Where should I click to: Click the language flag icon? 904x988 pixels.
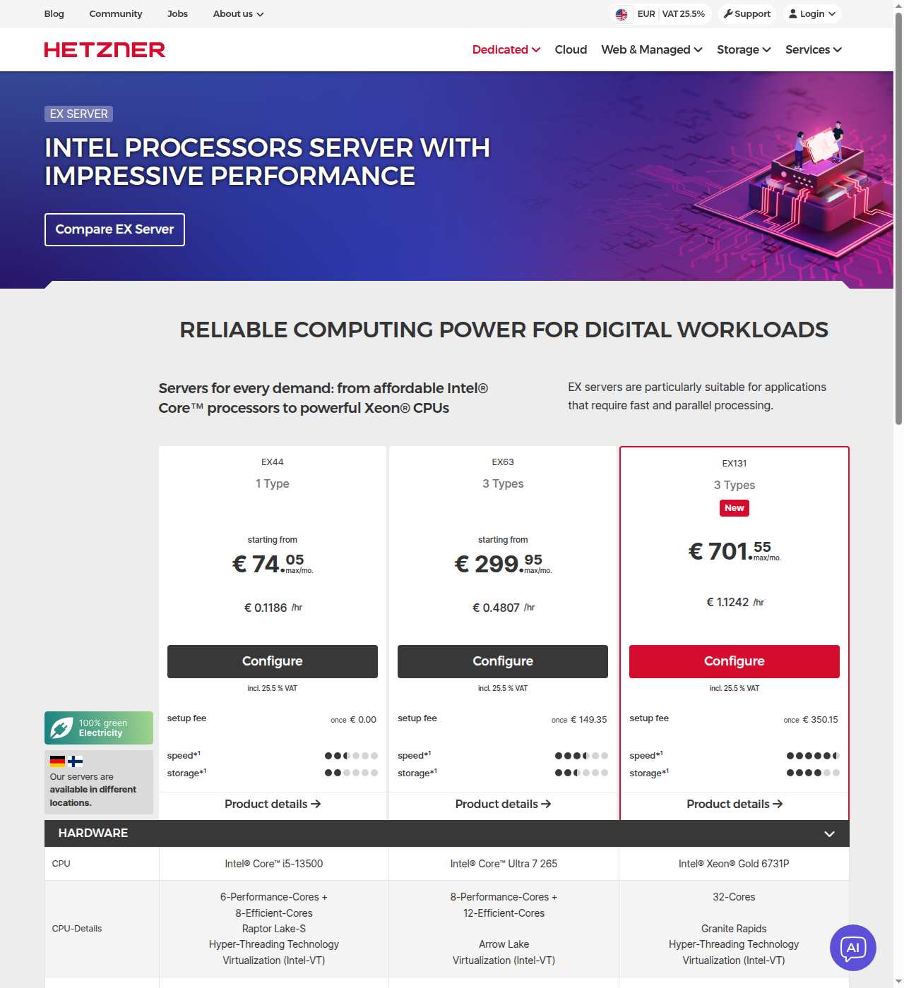[x=621, y=14]
